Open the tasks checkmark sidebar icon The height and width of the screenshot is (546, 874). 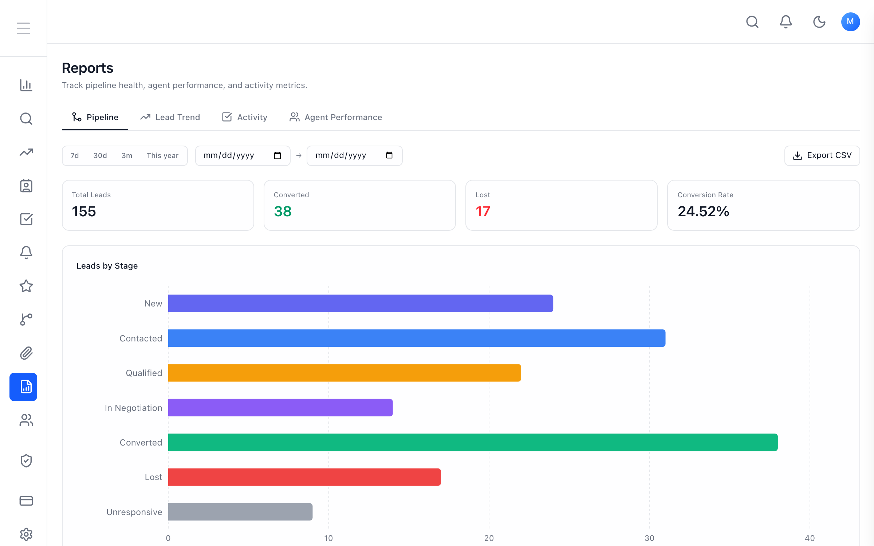click(x=26, y=219)
